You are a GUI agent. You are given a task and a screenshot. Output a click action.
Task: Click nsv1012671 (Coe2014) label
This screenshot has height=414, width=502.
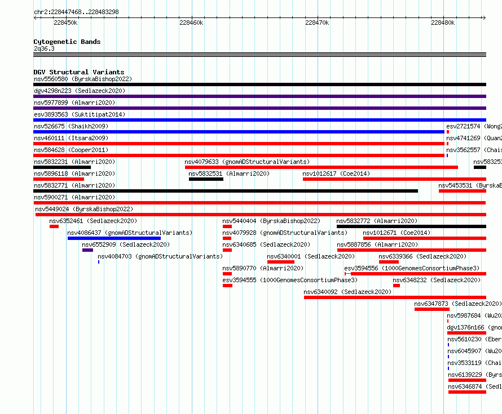397,233
